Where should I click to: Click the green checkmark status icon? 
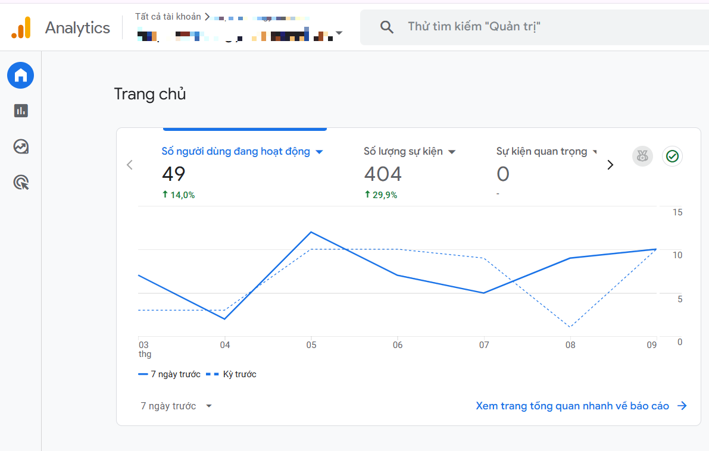tap(672, 156)
